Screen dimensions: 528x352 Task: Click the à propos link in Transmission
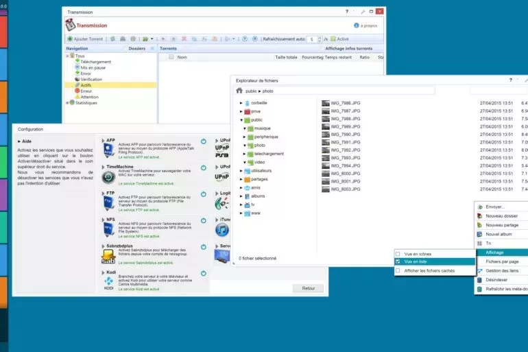[368, 25]
